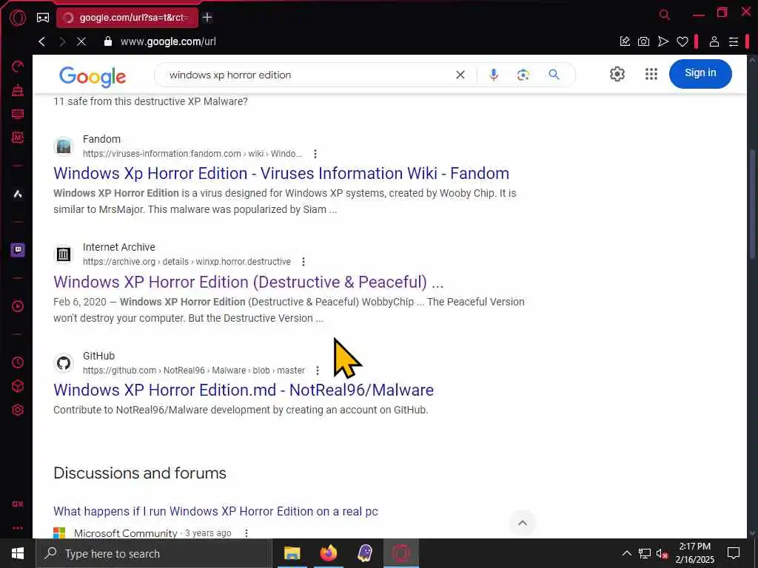
Task: Open sidebar three-dots setup menu
Action: click(x=18, y=528)
